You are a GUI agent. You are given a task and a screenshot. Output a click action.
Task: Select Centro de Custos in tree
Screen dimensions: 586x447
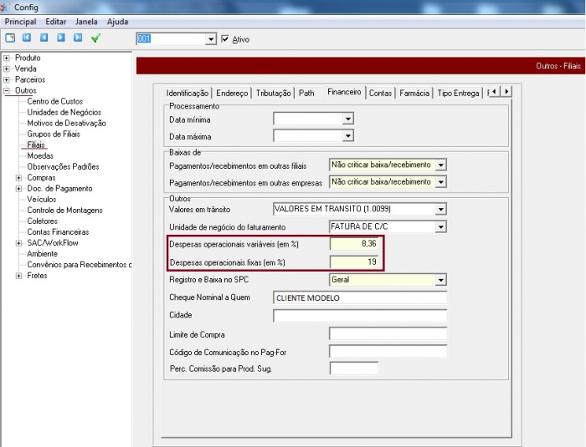click(x=55, y=102)
